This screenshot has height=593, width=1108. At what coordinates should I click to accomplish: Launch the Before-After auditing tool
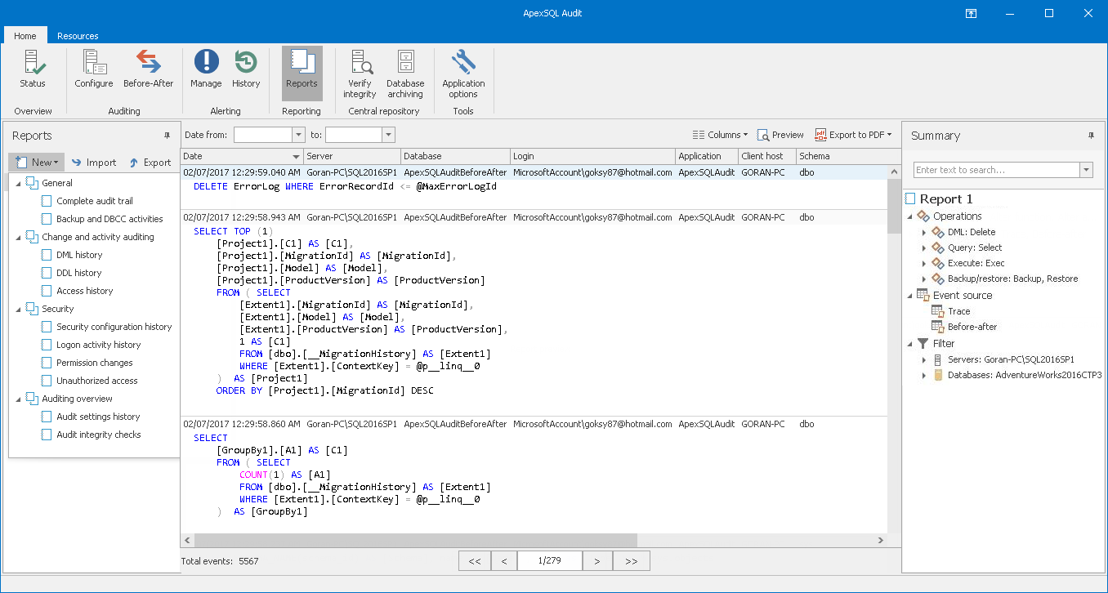[149, 69]
